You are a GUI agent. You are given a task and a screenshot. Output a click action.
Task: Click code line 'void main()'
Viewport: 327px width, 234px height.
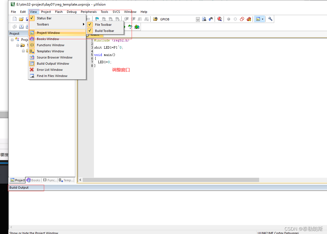[x=105, y=55]
